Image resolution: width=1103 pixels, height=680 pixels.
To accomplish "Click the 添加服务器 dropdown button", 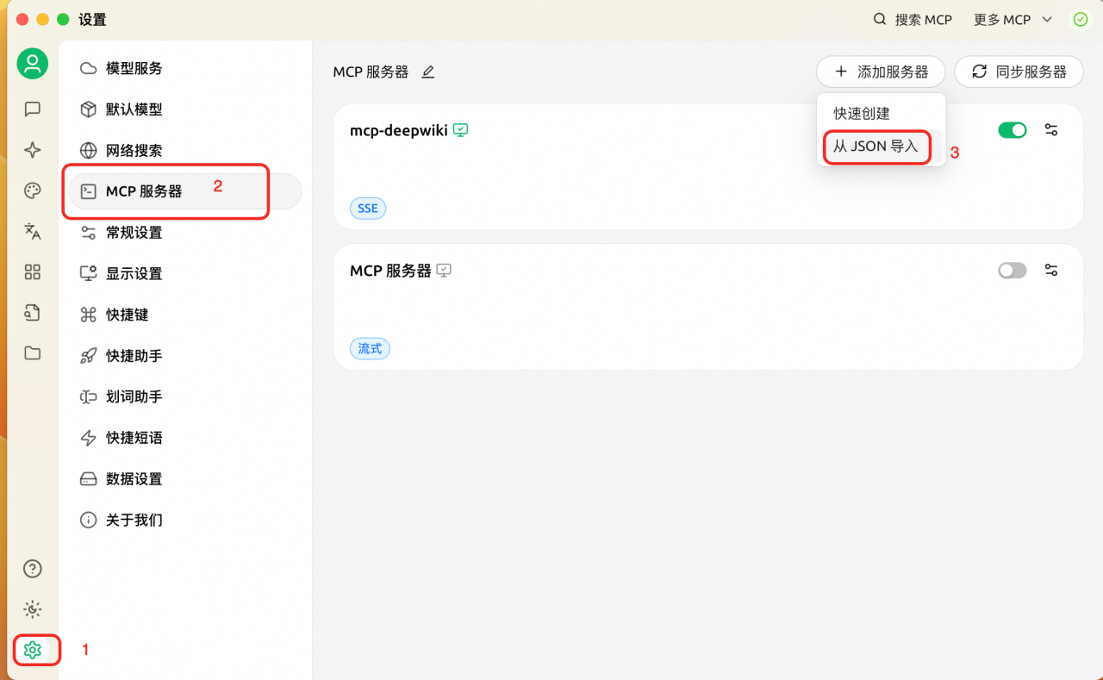I will [x=881, y=72].
